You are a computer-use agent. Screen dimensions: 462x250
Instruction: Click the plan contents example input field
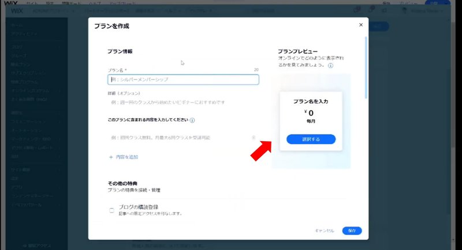180,138
